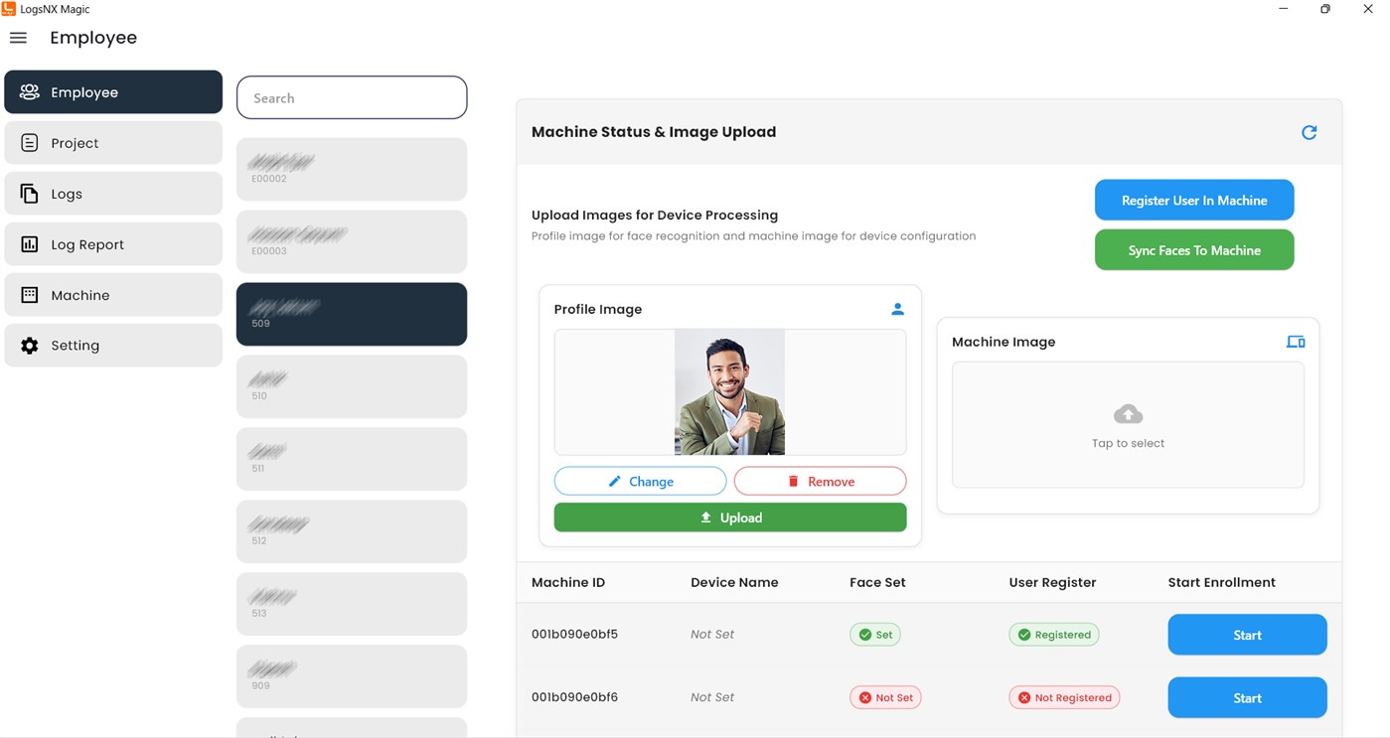Open the Employee menu item
The width and height of the screenshot is (1390, 738).
pyautogui.click(x=113, y=92)
